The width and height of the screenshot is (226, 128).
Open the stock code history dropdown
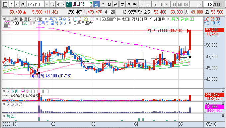click(47, 4)
